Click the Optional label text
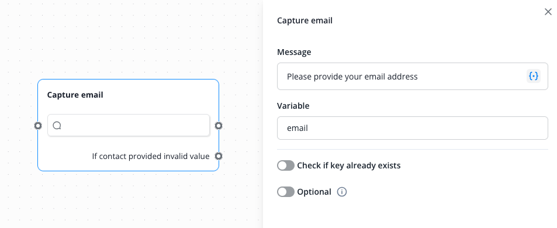This screenshot has height=228, width=557. [x=314, y=192]
